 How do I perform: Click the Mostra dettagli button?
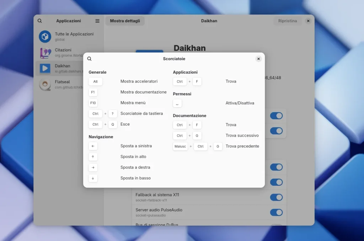coord(125,21)
